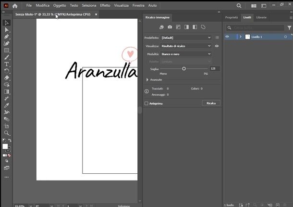Image resolution: width=293 pixels, height=207 pixels.
Task: Click the Auto-Color preset icon in Ricalco immagine
Action: [x=161, y=27]
